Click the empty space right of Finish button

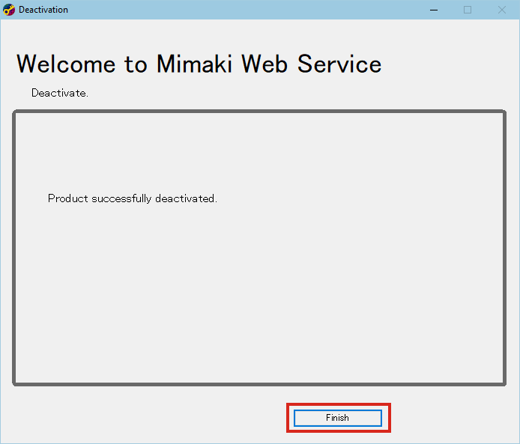click(x=450, y=418)
